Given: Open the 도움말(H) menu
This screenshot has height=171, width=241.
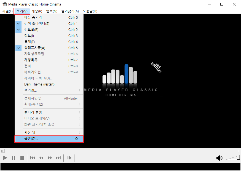Looking at the screenshot, I should click(x=90, y=11).
